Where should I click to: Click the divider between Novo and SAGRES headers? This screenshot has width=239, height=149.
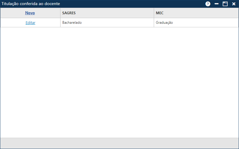[x=60, y=13]
